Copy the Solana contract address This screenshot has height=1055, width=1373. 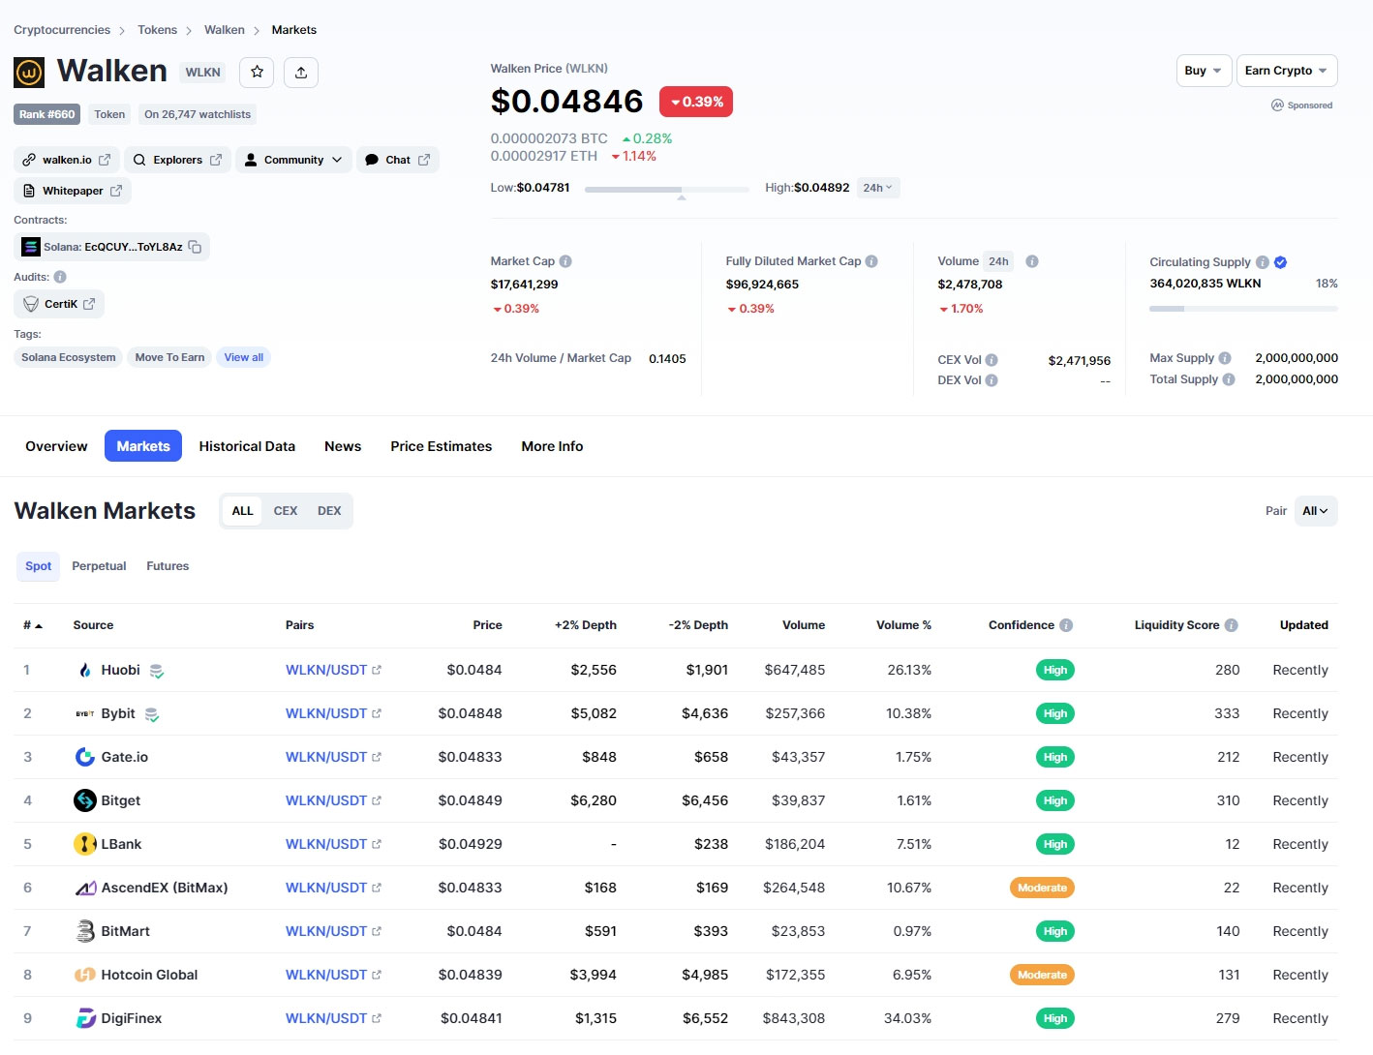coord(195,247)
